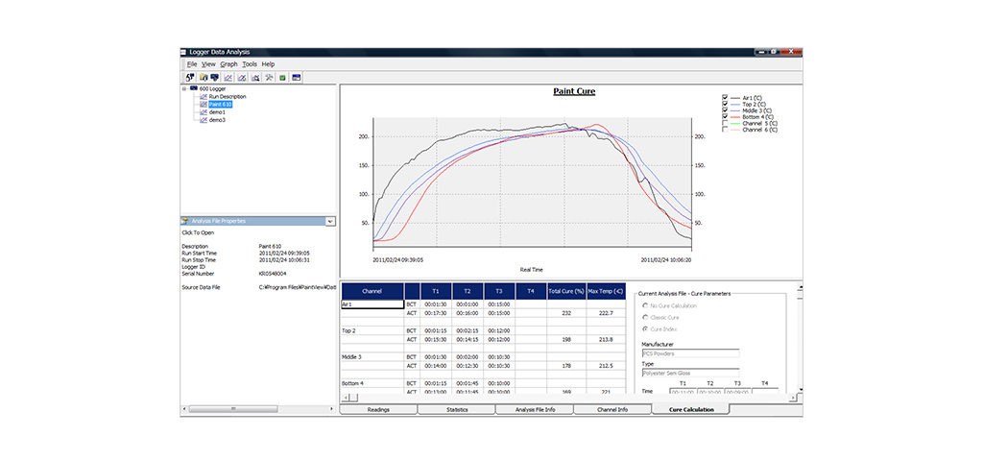Select the No Cure Calculation radio button
Image resolution: width=983 pixels, height=461 pixels.
coord(645,305)
